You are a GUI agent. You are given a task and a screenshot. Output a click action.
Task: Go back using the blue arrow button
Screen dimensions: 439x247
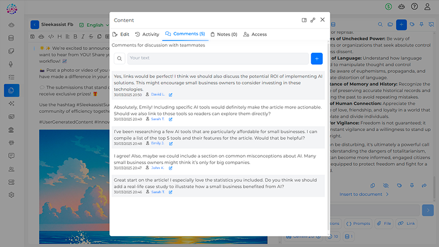tap(35, 25)
